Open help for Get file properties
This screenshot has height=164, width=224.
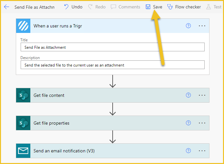pos(188,123)
